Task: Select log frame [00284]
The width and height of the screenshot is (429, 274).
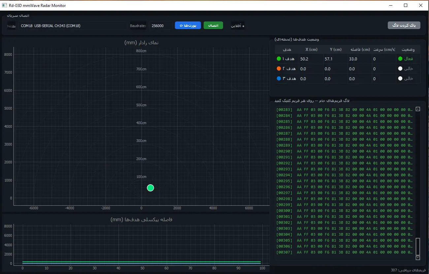Action: (x=345, y=116)
